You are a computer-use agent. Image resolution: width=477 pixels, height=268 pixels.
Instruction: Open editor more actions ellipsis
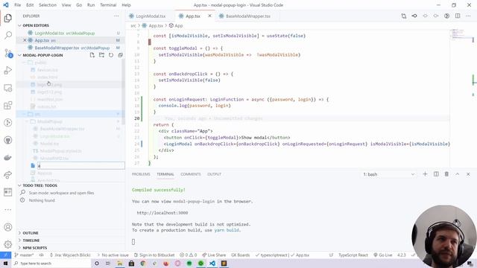(468, 16)
